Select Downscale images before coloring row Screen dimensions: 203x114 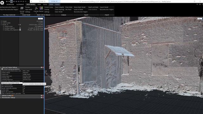(12, 83)
